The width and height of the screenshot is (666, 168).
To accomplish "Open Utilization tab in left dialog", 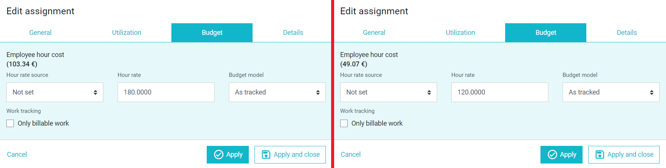I will pos(127,33).
